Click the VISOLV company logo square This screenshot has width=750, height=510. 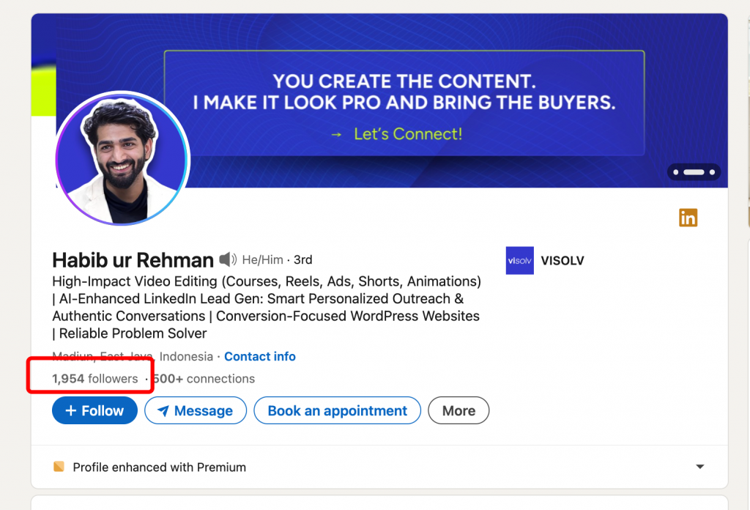click(x=519, y=260)
